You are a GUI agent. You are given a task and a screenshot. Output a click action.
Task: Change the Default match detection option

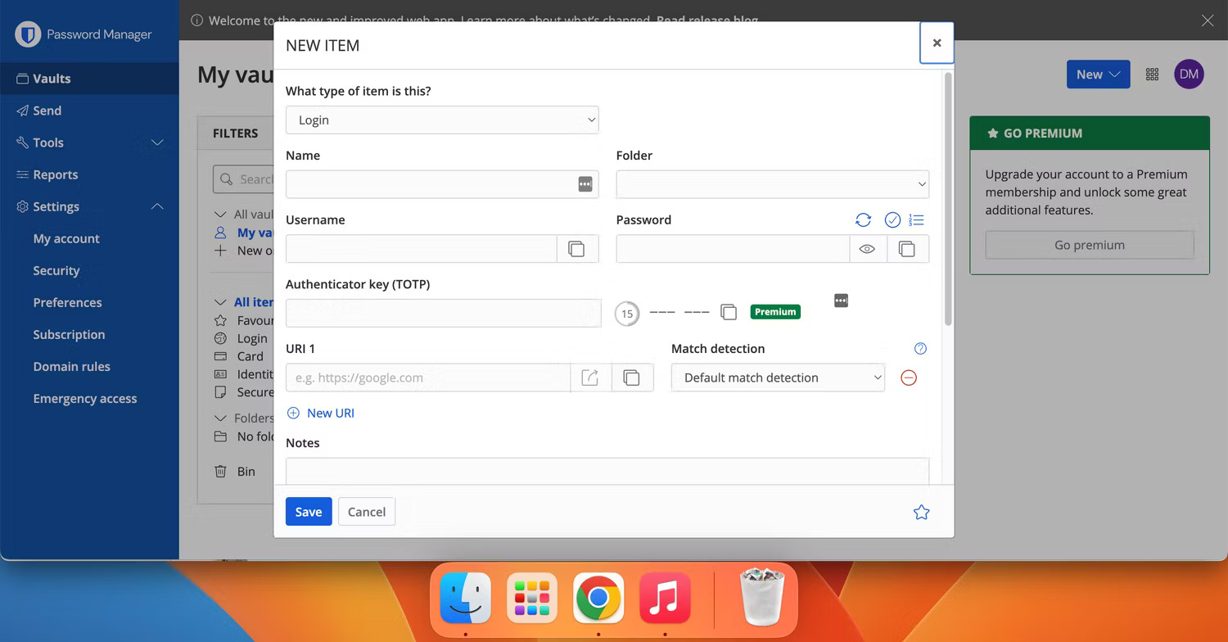pyautogui.click(x=777, y=378)
